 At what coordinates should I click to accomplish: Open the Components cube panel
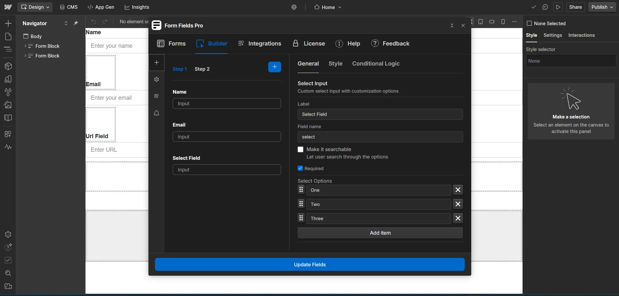point(8,66)
